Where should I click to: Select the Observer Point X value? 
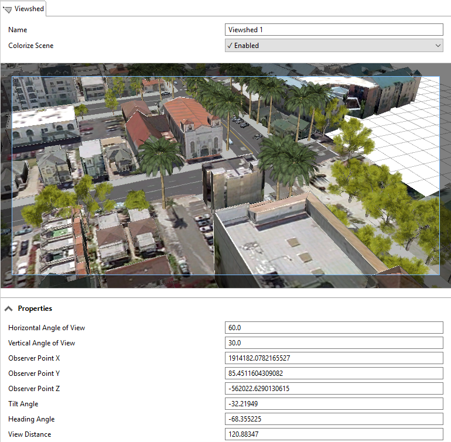(334, 358)
